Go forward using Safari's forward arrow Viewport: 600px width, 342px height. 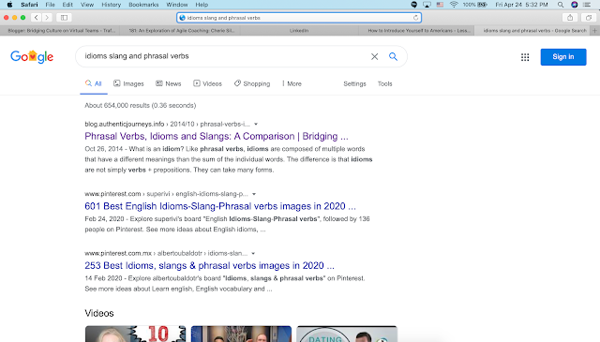pyautogui.click(x=47, y=18)
